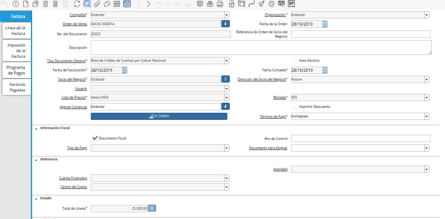
Task: Open the chat bubbles icon
Action: 107,4
